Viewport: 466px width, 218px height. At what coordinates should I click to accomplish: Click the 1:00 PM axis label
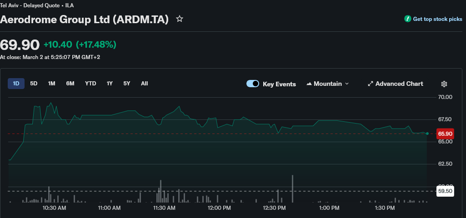(x=329, y=208)
